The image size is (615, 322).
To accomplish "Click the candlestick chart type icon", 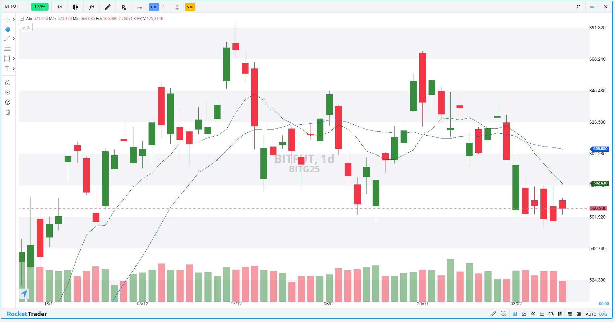I will pos(76,7).
